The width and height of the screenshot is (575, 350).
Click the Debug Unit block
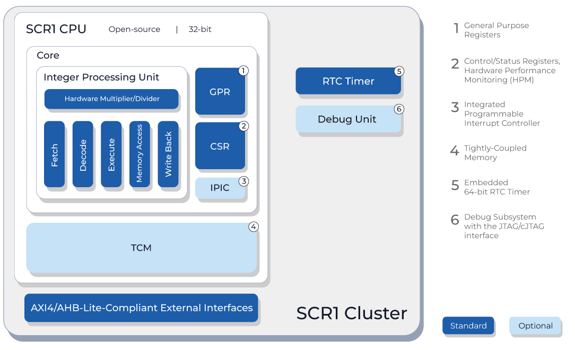348,119
